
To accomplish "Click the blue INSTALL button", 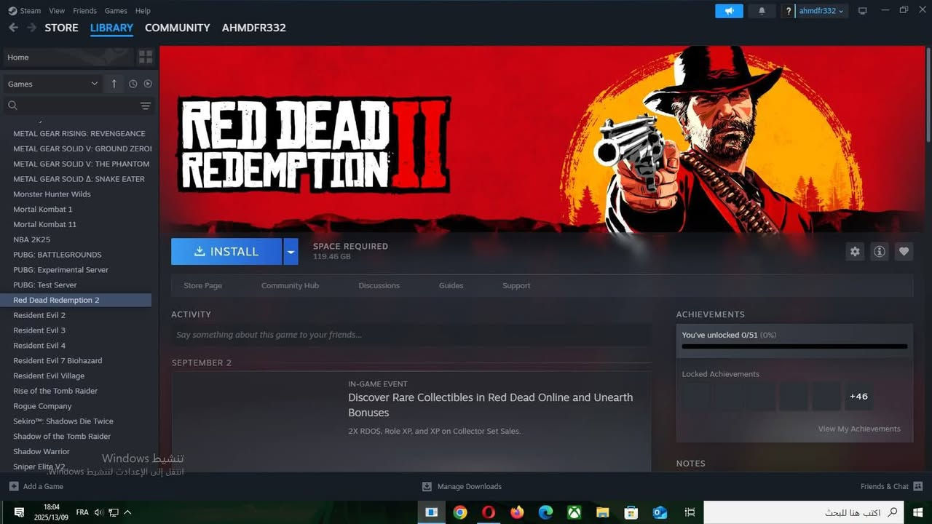I will [226, 252].
